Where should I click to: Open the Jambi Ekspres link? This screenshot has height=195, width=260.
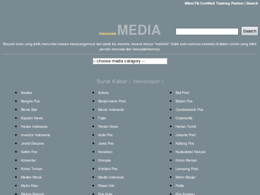[x=33, y=143]
